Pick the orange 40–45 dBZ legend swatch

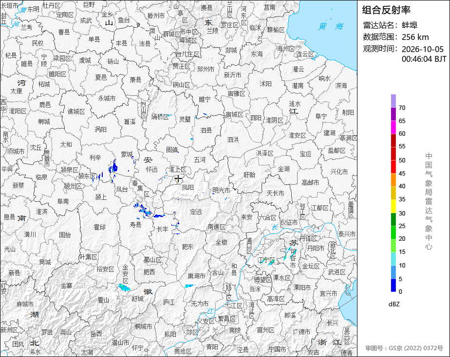[x=394, y=179]
